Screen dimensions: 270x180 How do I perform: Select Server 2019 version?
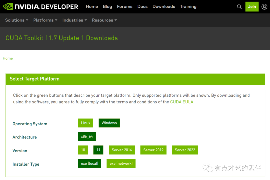pyautogui.click(x=153, y=150)
